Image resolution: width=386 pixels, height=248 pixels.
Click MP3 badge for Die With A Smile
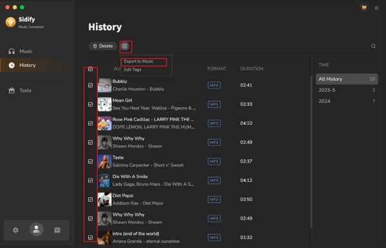click(214, 181)
